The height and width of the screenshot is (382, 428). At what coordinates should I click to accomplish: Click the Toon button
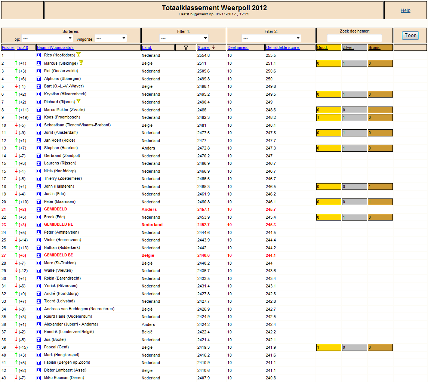tap(410, 35)
